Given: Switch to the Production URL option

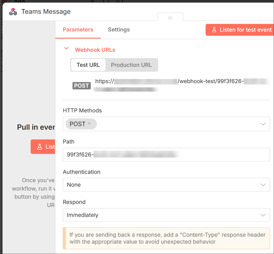Looking at the screenshot, I should (x=131, y=65).
